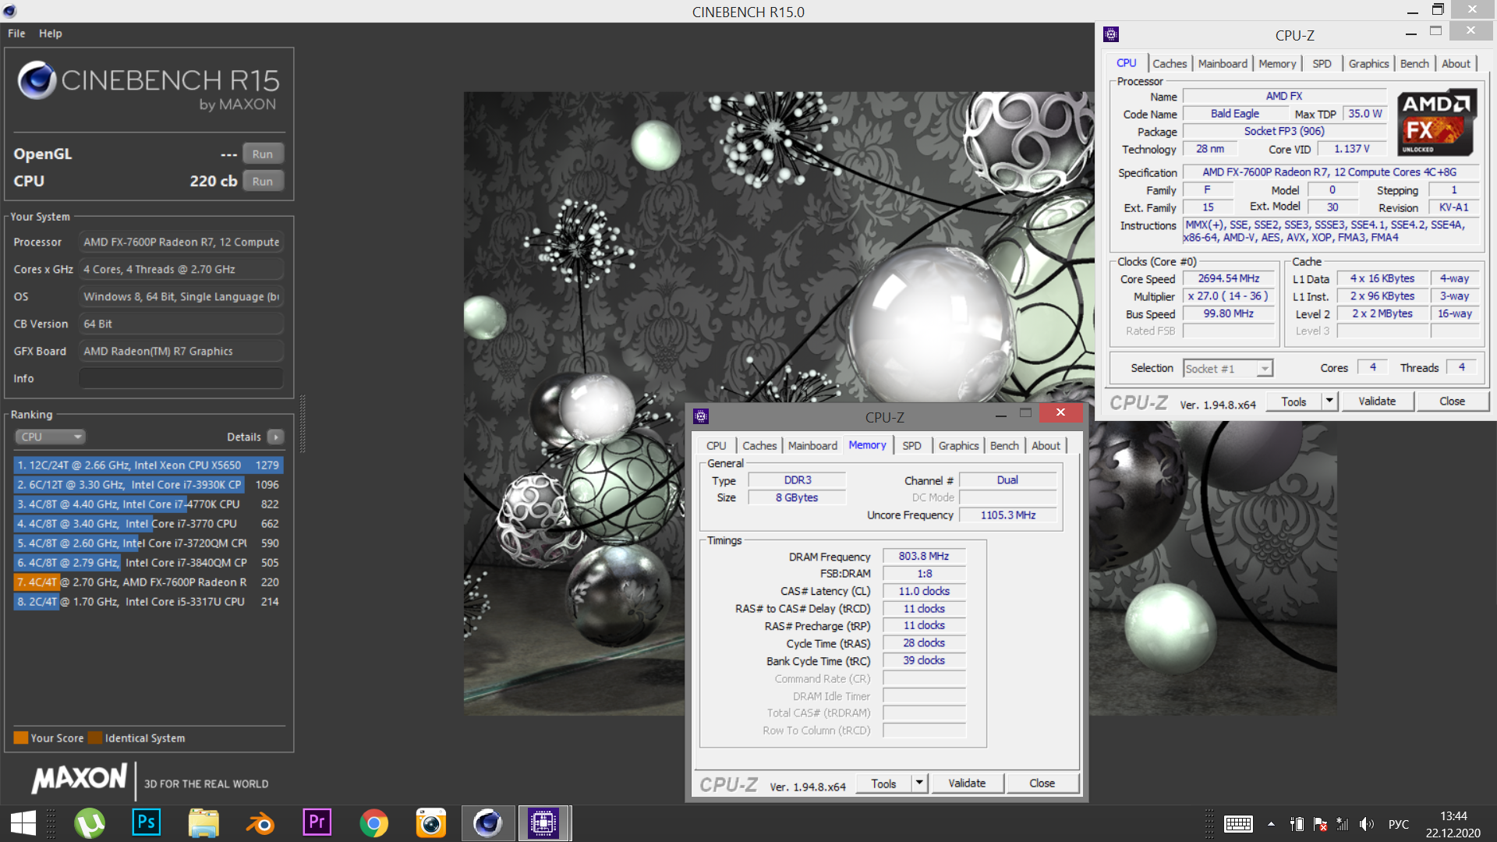
Task: Switch to Caches tab in CPU-Z Memory window
Action: [759, 446]
